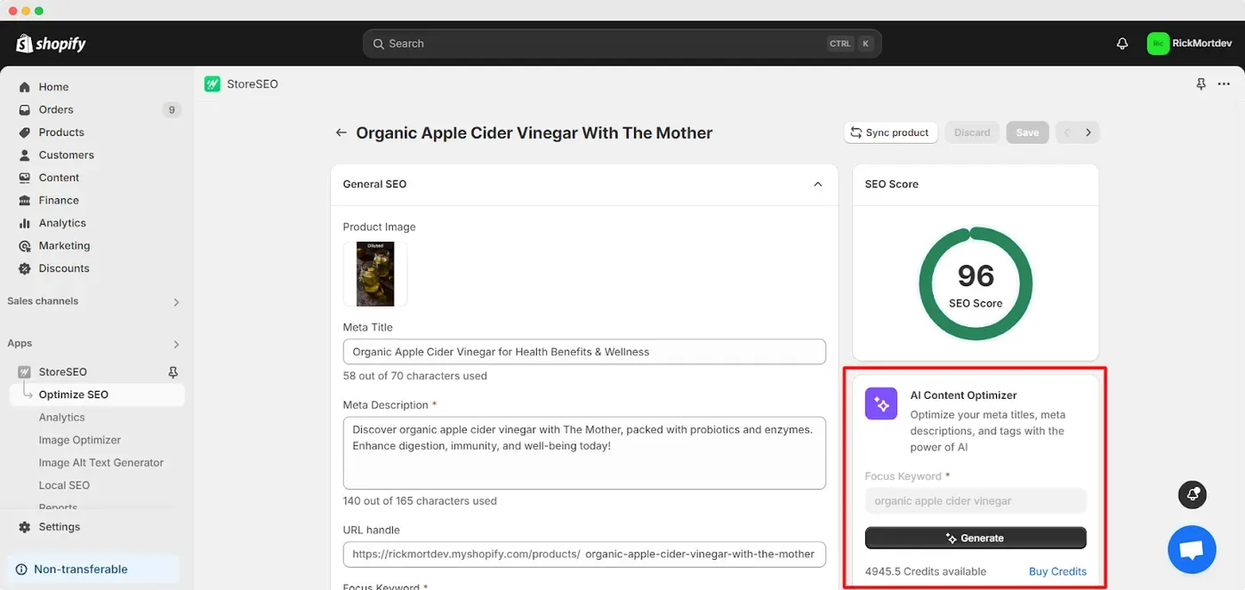Click the StoreSEO app icon in sidebar
This screenshot has width=1245, height=590.
[25, 372]
